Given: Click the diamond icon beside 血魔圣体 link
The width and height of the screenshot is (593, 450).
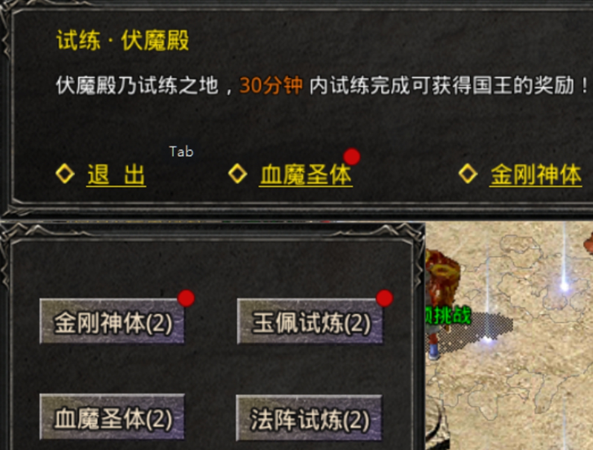Looking at the screenshot, I should click(x=238, y=174).
